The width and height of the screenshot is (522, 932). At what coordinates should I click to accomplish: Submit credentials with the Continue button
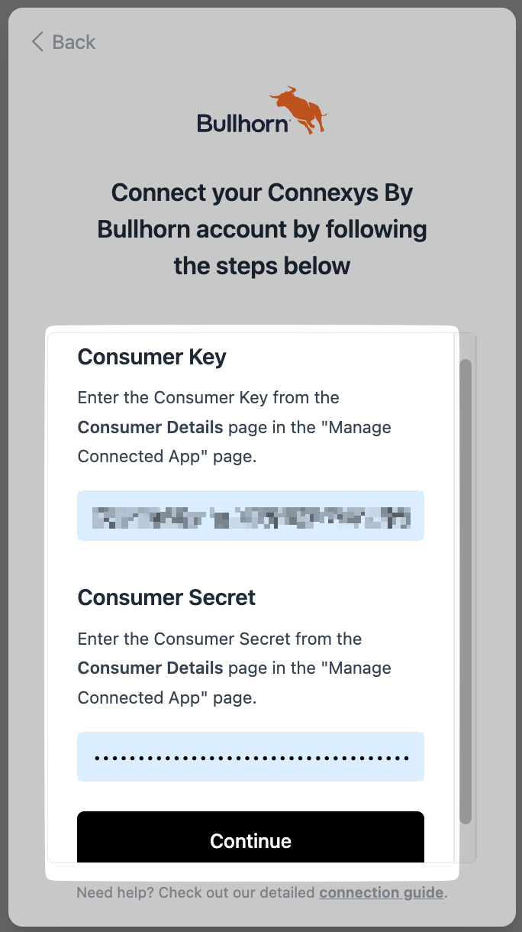coord(250,837)
